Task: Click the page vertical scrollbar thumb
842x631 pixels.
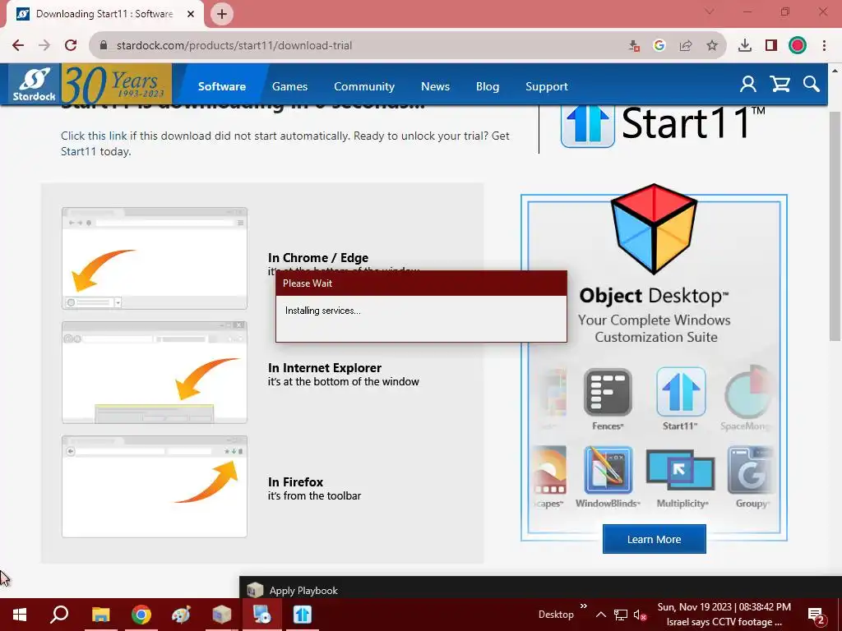Action: [x=835, y=225]
